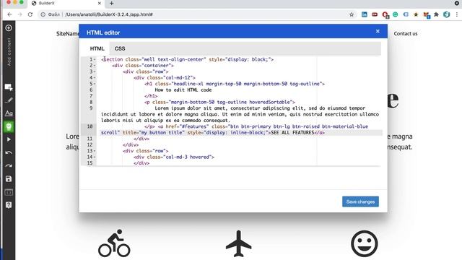Viewport: 462px width, 260px height.
Task: Click the airplane icon on the page
Action: pyautogui.click(x=239, y=244)
